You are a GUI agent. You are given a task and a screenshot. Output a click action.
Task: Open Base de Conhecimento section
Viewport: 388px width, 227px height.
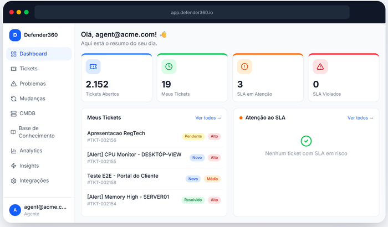(x=36, y=132)
